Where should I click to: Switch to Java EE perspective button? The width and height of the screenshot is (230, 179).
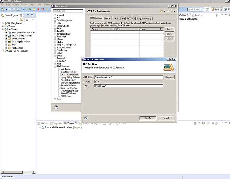point(217,10)
